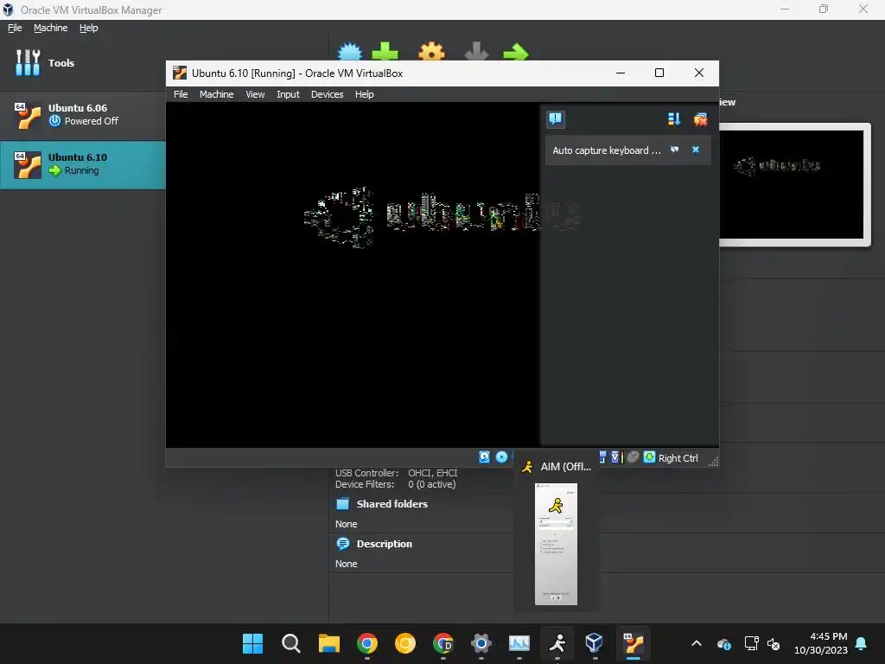This screenshot has width=885, height=664.
Task: Open the Tools icon in Manager sidebar
Action: point(28,62)
